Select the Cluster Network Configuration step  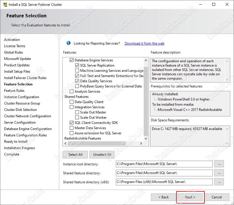(x=28, y=116)
